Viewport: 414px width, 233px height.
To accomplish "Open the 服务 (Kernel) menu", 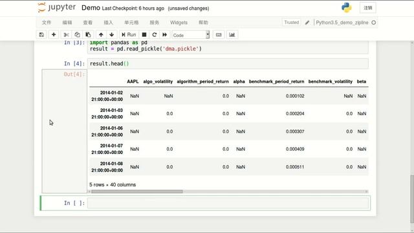I will click(155, 23).
